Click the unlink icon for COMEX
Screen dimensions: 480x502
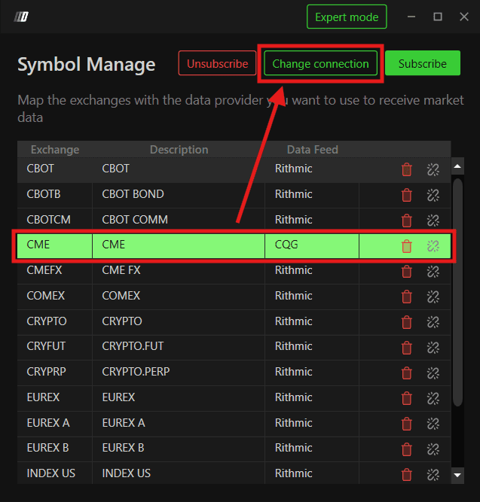coord(433,297)
